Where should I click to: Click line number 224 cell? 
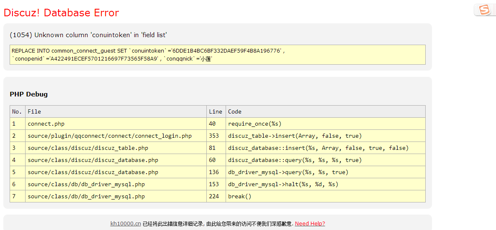214,197
